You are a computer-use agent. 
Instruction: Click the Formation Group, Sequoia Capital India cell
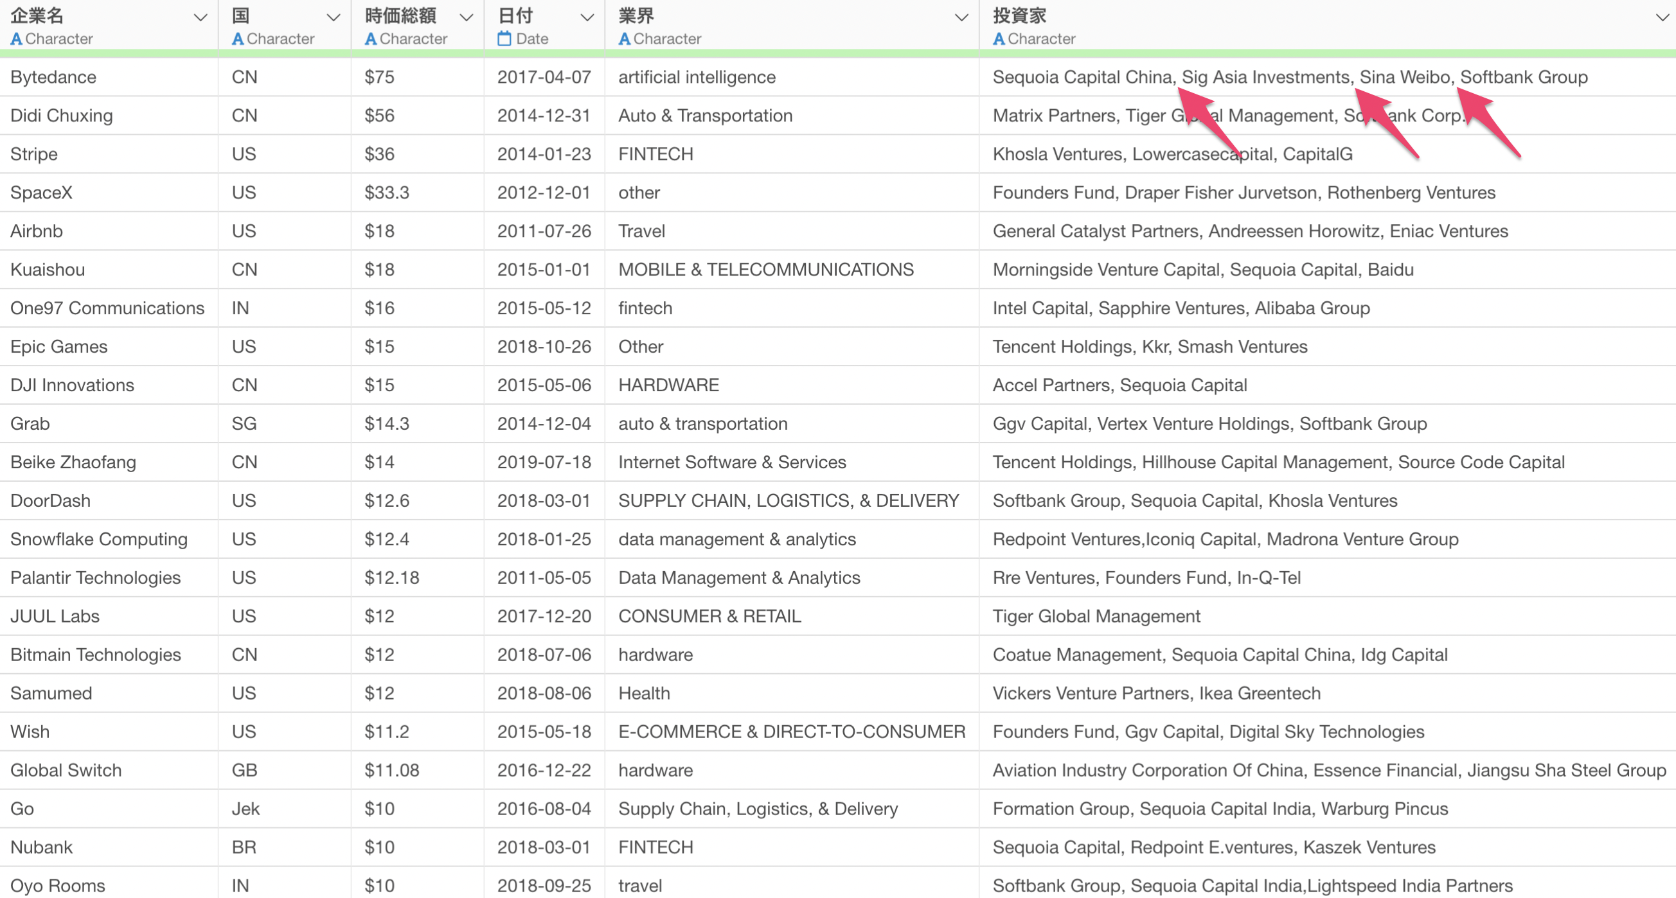1327,808
